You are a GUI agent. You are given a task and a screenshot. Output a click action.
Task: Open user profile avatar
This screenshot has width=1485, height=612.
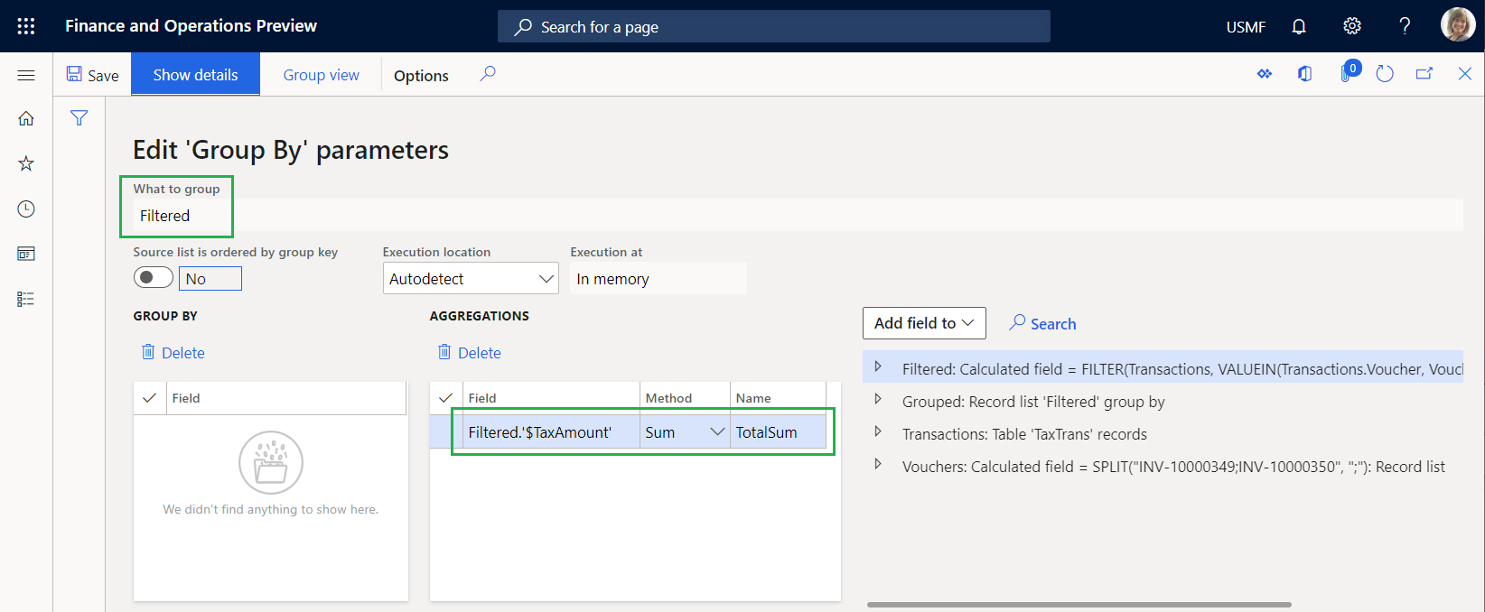(1458, 25)
